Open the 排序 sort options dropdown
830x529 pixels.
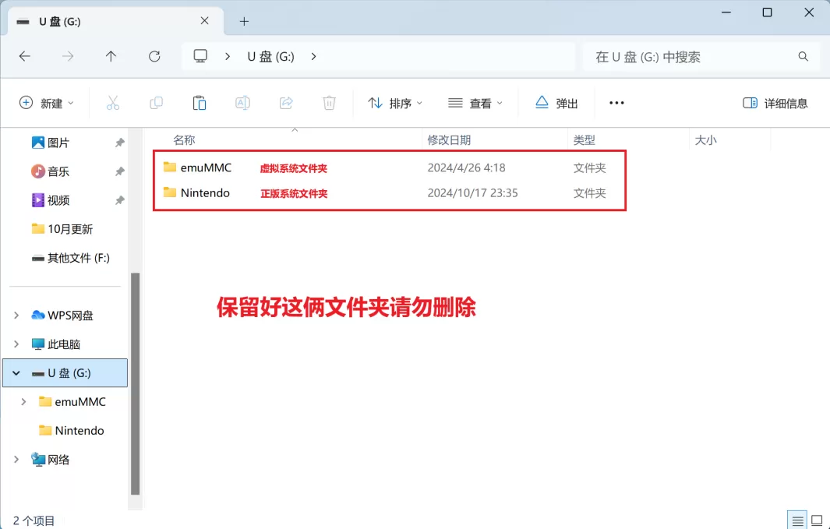pyautogui.click(x=394, y=102)
